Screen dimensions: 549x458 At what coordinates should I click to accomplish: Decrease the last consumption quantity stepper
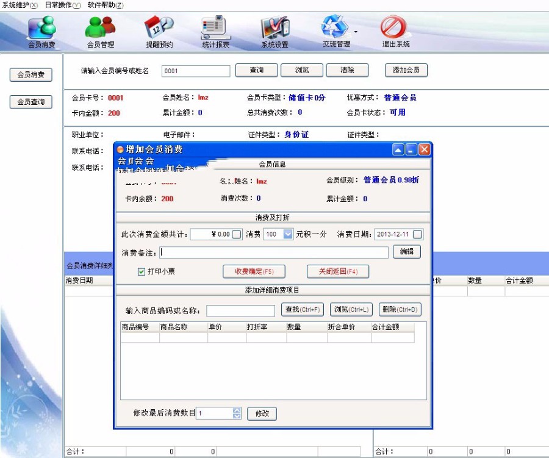[x=237, y=416]
